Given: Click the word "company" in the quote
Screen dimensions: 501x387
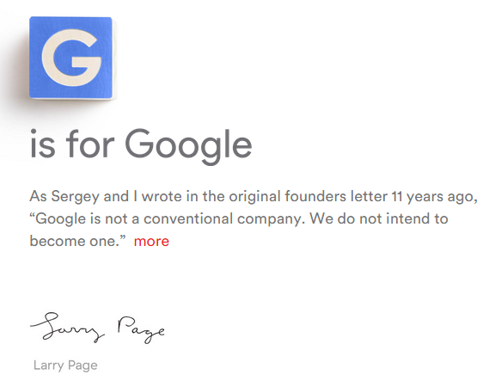Looking at the screenshot, I should point(269,219).
